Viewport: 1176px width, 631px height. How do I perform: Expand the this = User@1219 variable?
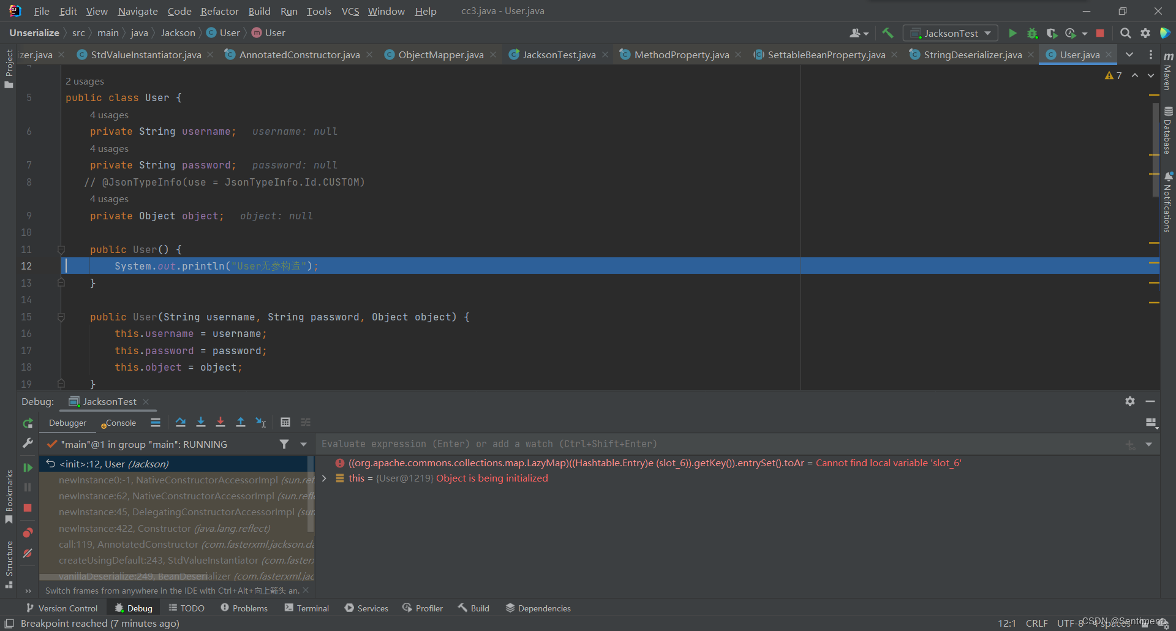(x=324, y=478)
